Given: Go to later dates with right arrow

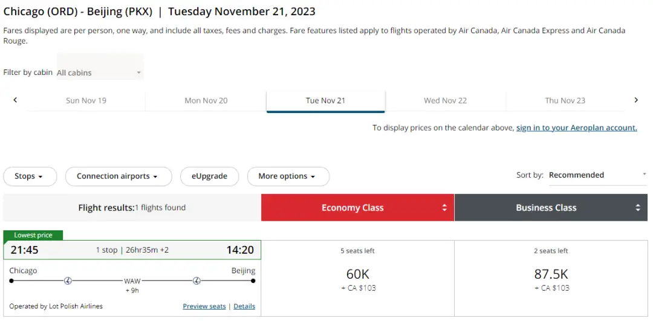Looking at the screenshot, I should click(636, 100).
